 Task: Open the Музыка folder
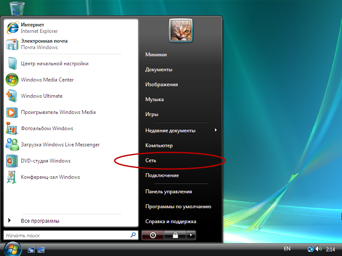[154, 99]
